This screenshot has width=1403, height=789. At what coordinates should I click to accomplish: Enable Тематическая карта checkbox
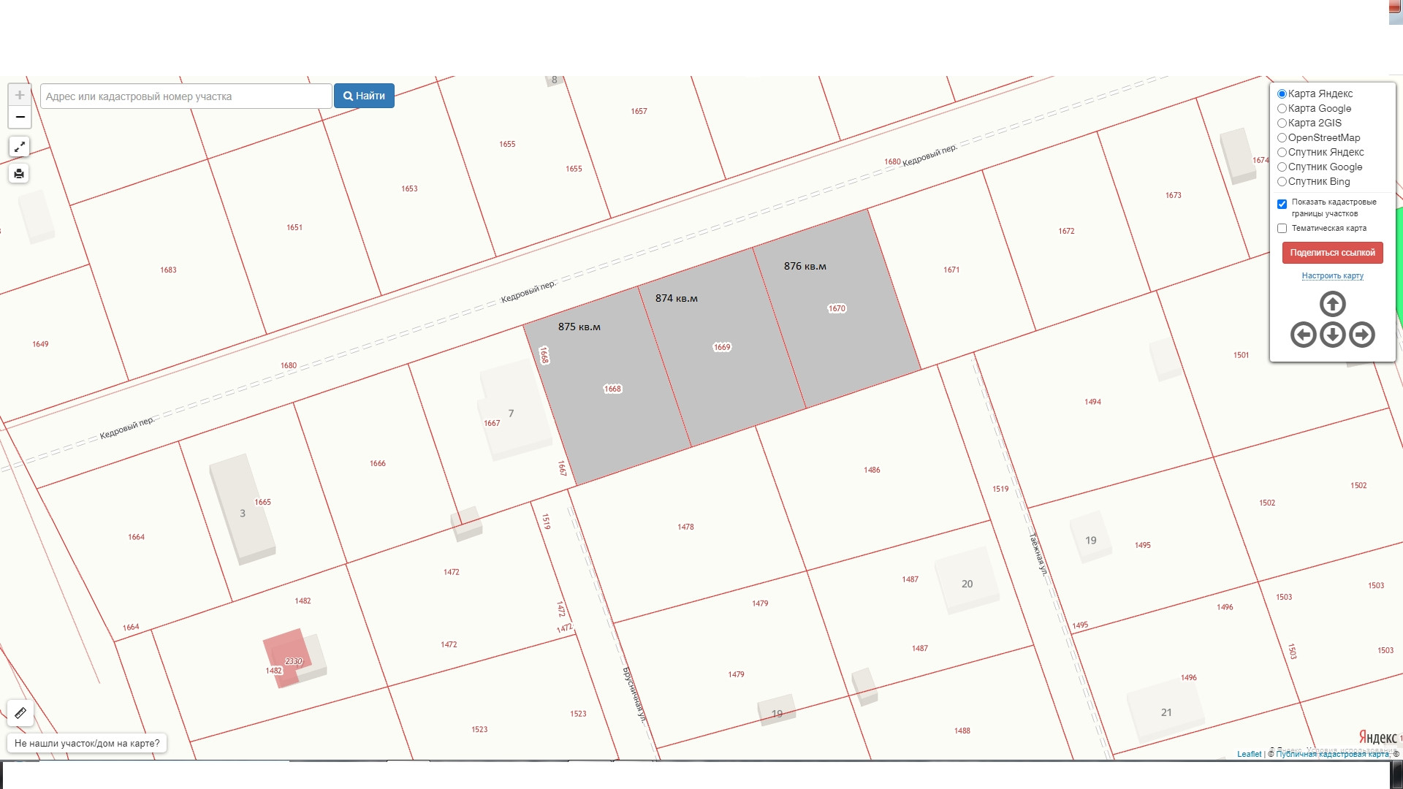(x=1282, y=229)
